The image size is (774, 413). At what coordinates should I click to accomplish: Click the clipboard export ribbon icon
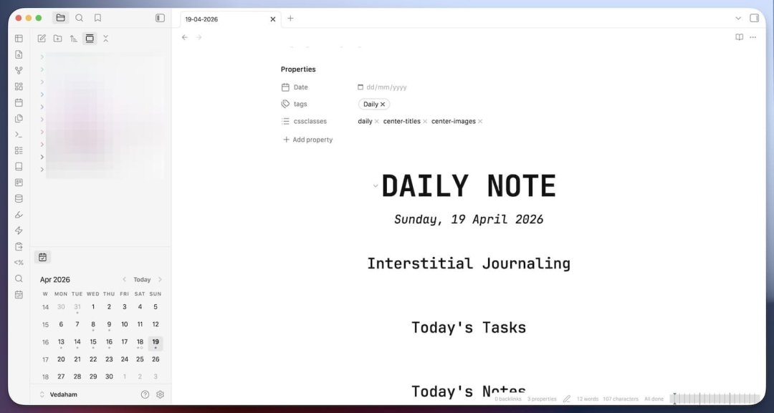[x=19, y=246]
